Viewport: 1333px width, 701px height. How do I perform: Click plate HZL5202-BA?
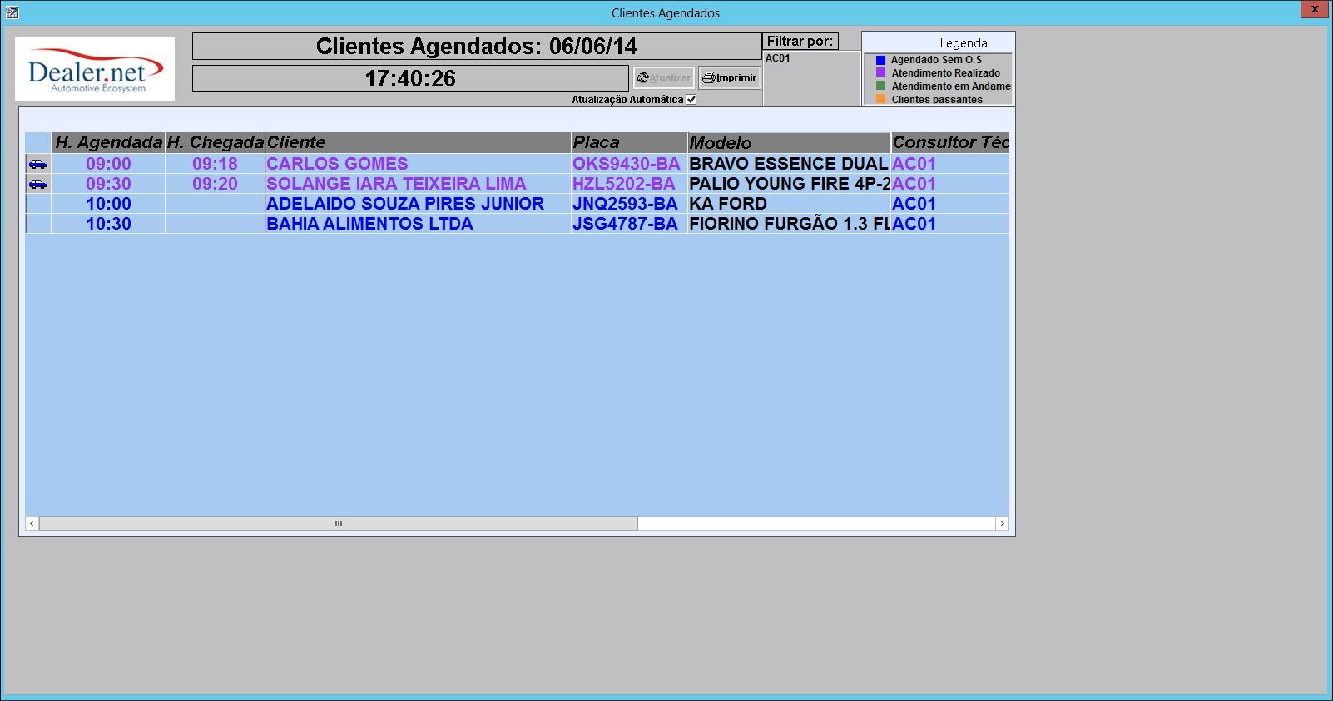pyautogui.click(x=624, y=184)
